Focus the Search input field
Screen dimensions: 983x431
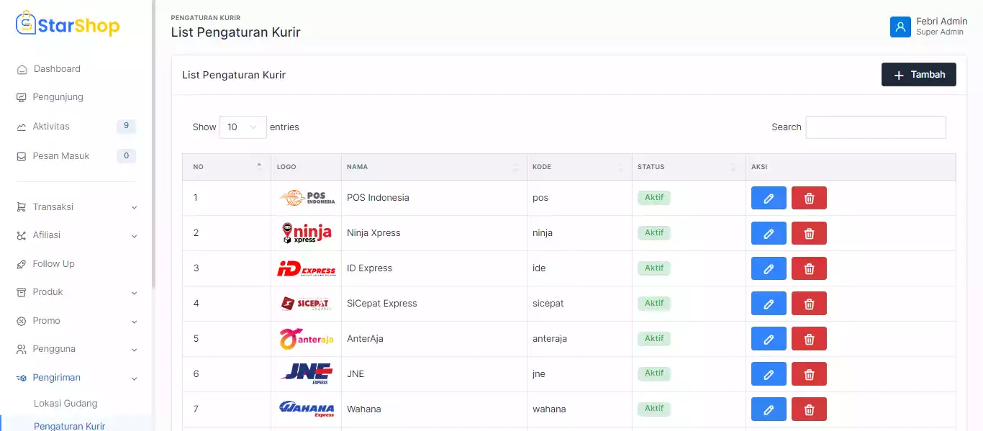[875, 127]
